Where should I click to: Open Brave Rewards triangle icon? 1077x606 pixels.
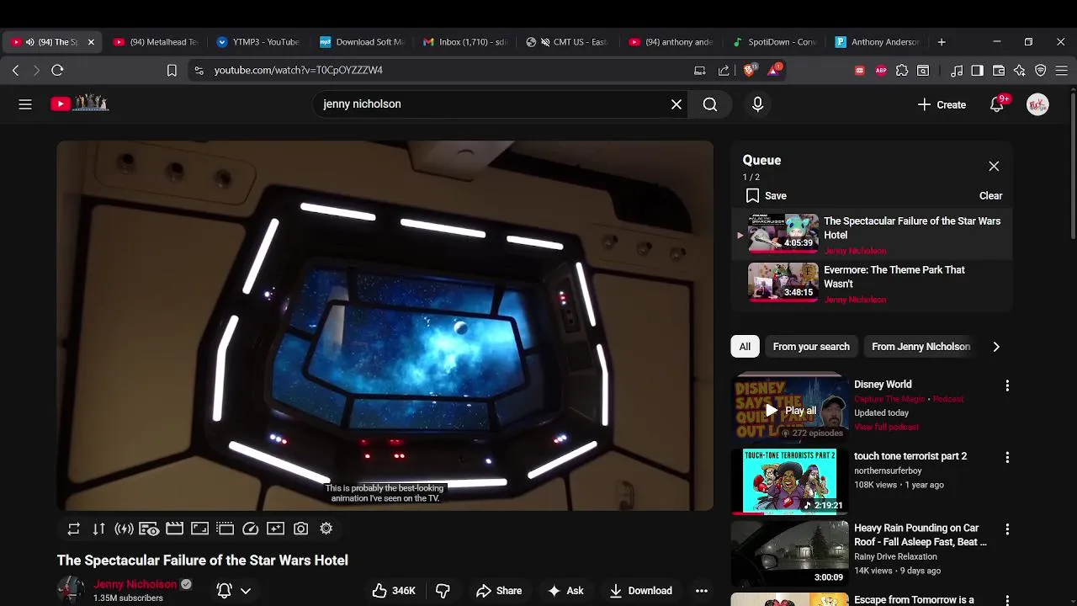coord(772,71)
